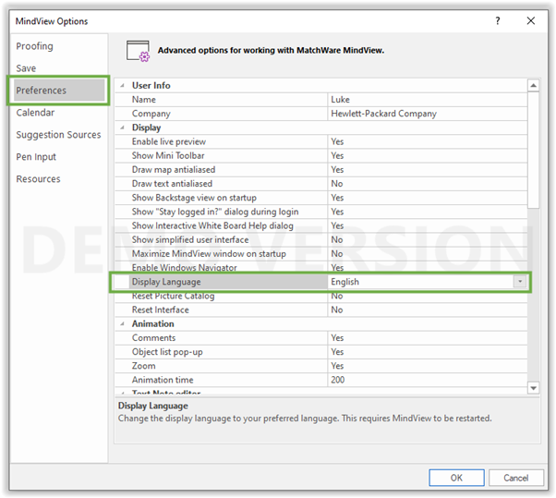Screen dimensions: 556x498
Task: Toggle Enable live preview value
Action: (x=428, y=141)
